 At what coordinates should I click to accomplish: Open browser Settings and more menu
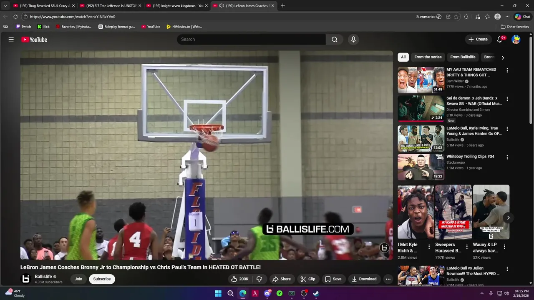point(507,17)
